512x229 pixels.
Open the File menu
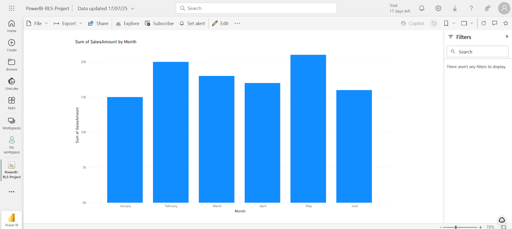coord(37,23)
